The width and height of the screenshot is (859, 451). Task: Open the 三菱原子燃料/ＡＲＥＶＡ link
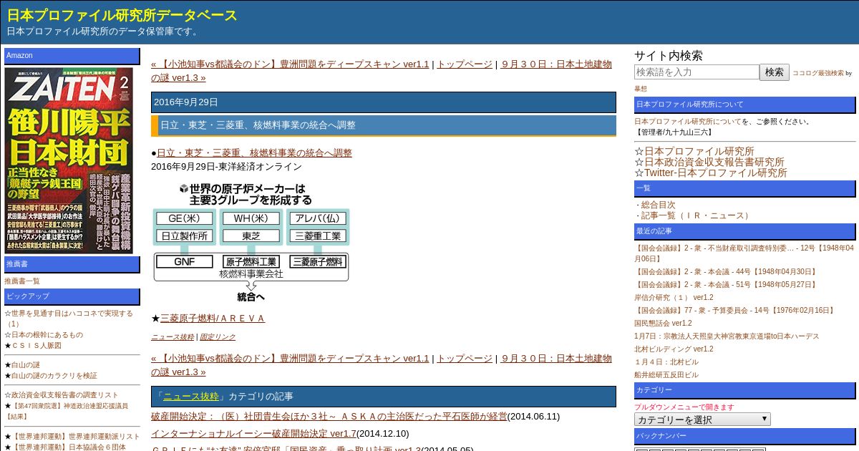[x=213, y=318]
